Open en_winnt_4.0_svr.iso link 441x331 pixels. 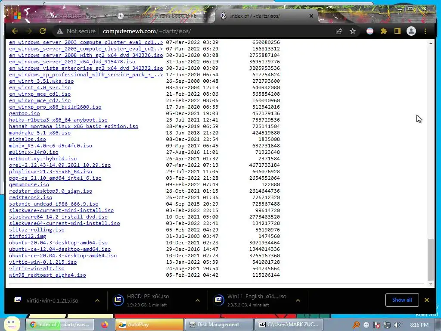40,87
